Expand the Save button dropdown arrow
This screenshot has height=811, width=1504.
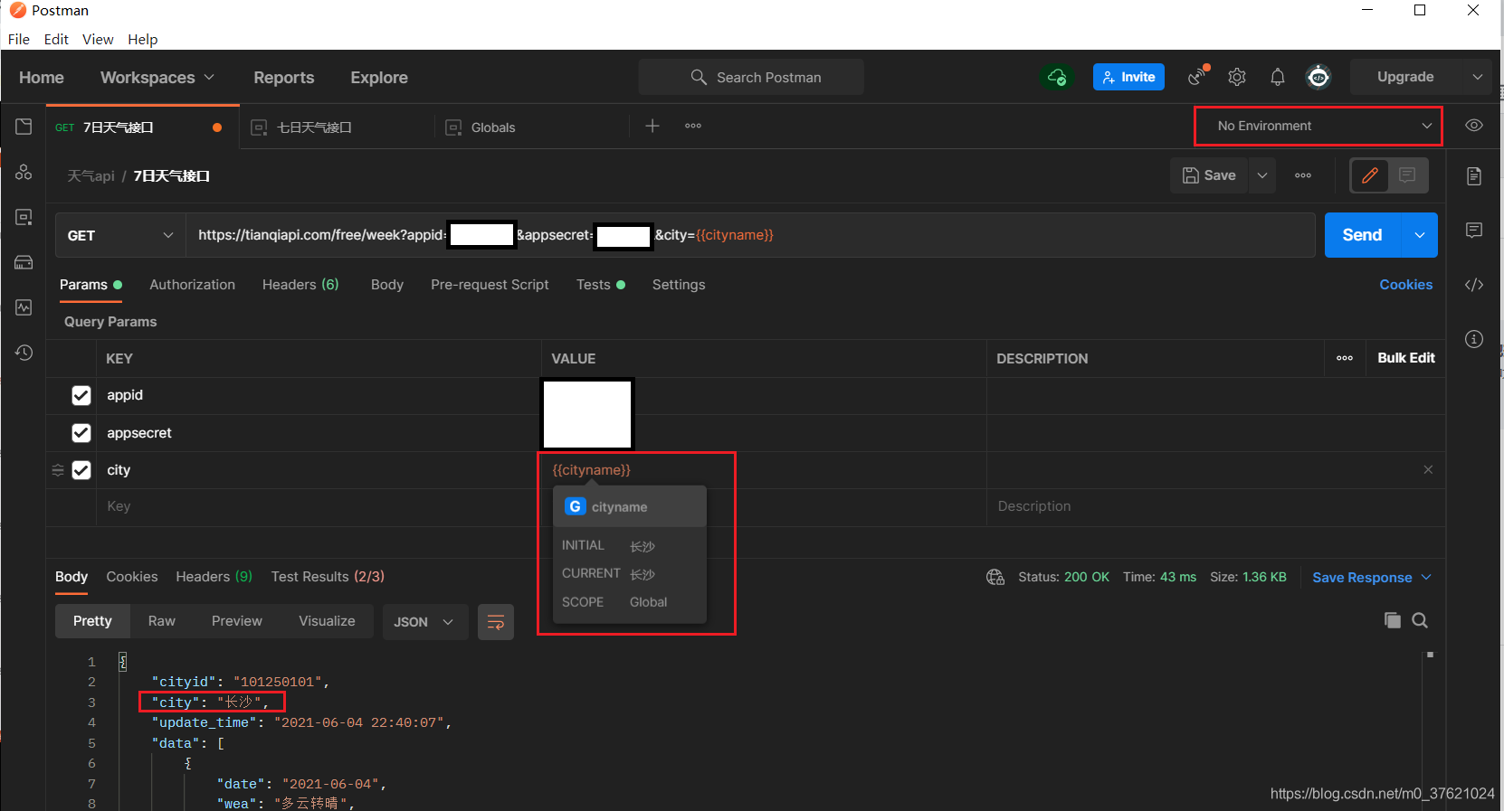1262,175
